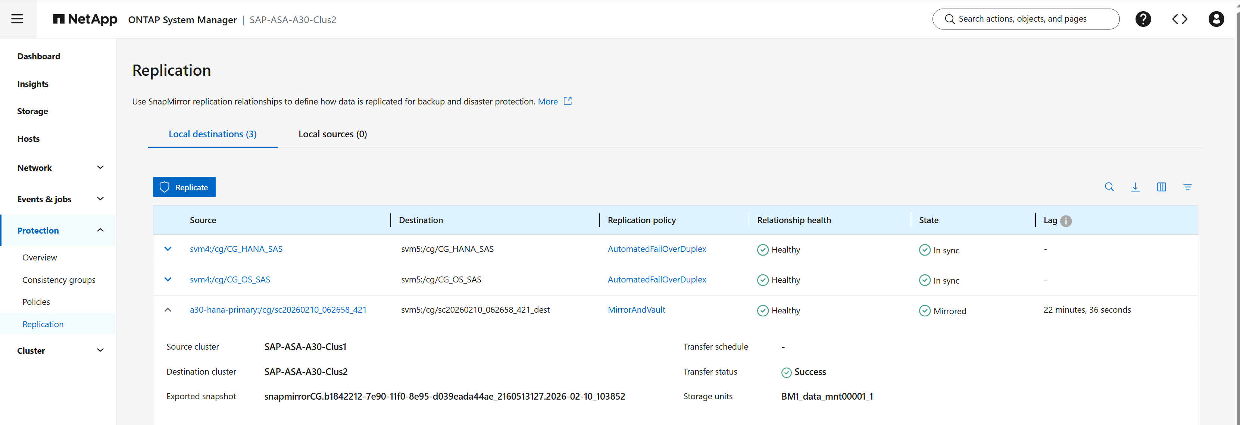The width and height of the screenshot is (1240, 425).
Task: Click the external link icon next to More
Action: click(568, 101)
